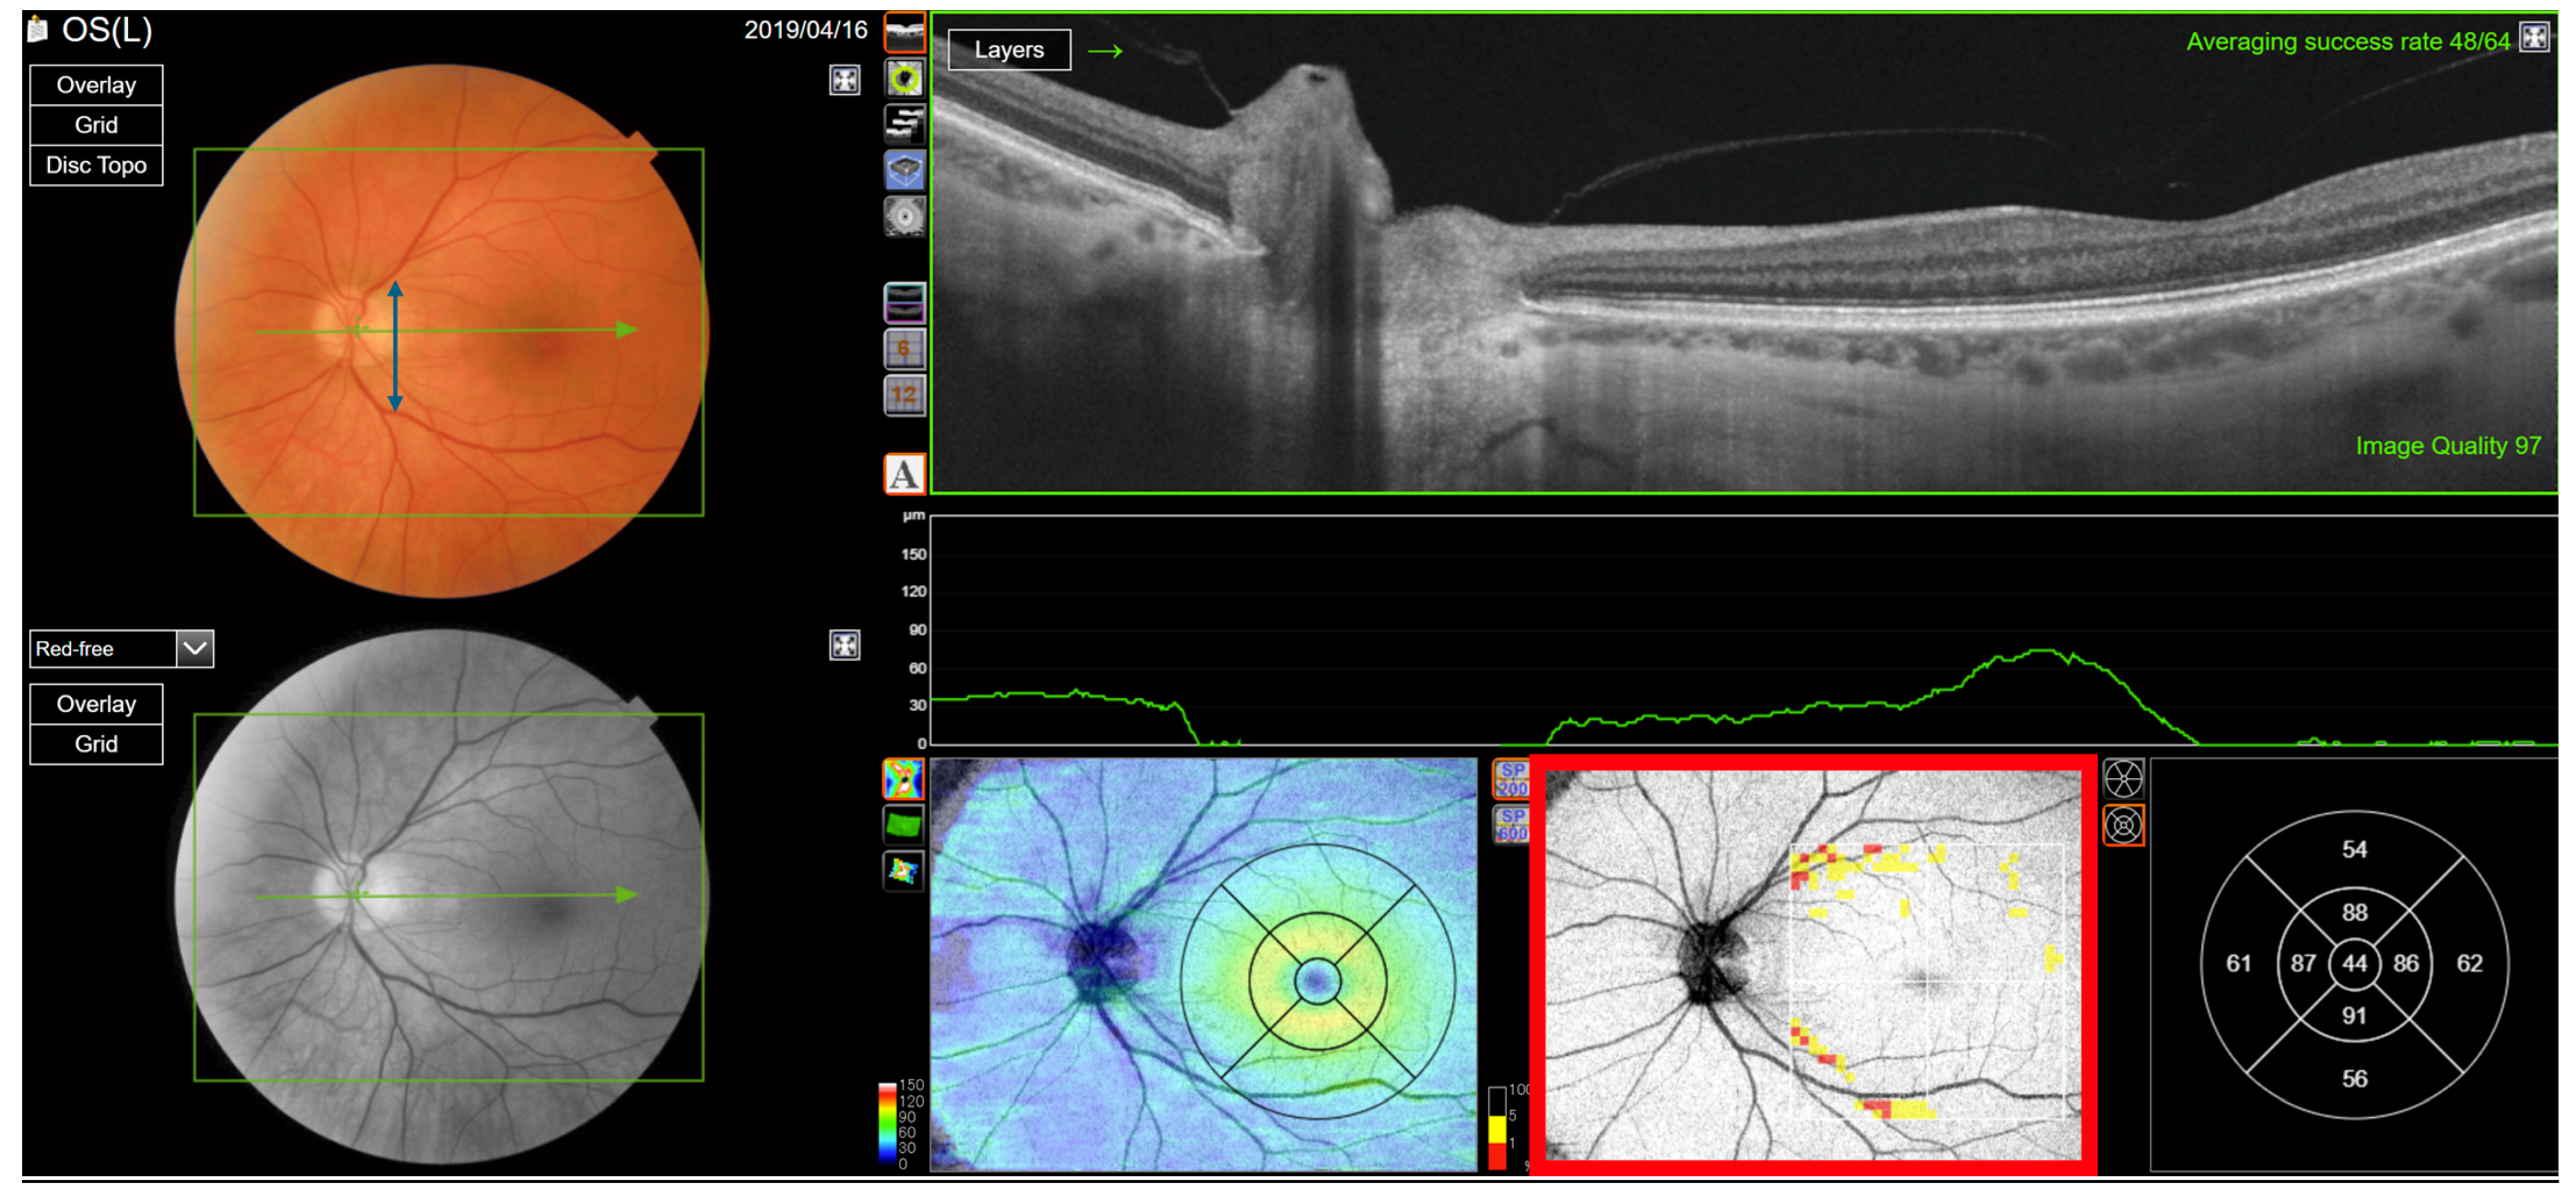Expand the red-free image to fullscreen
Image resolution: width=2576 pixels, height=1198 pixels.
844,645
